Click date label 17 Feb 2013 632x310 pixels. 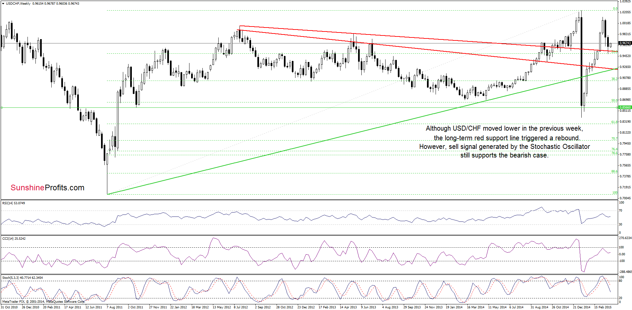[327, 307]
